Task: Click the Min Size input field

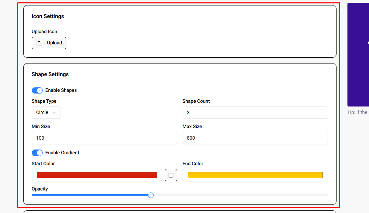Action: click(104, 138)
